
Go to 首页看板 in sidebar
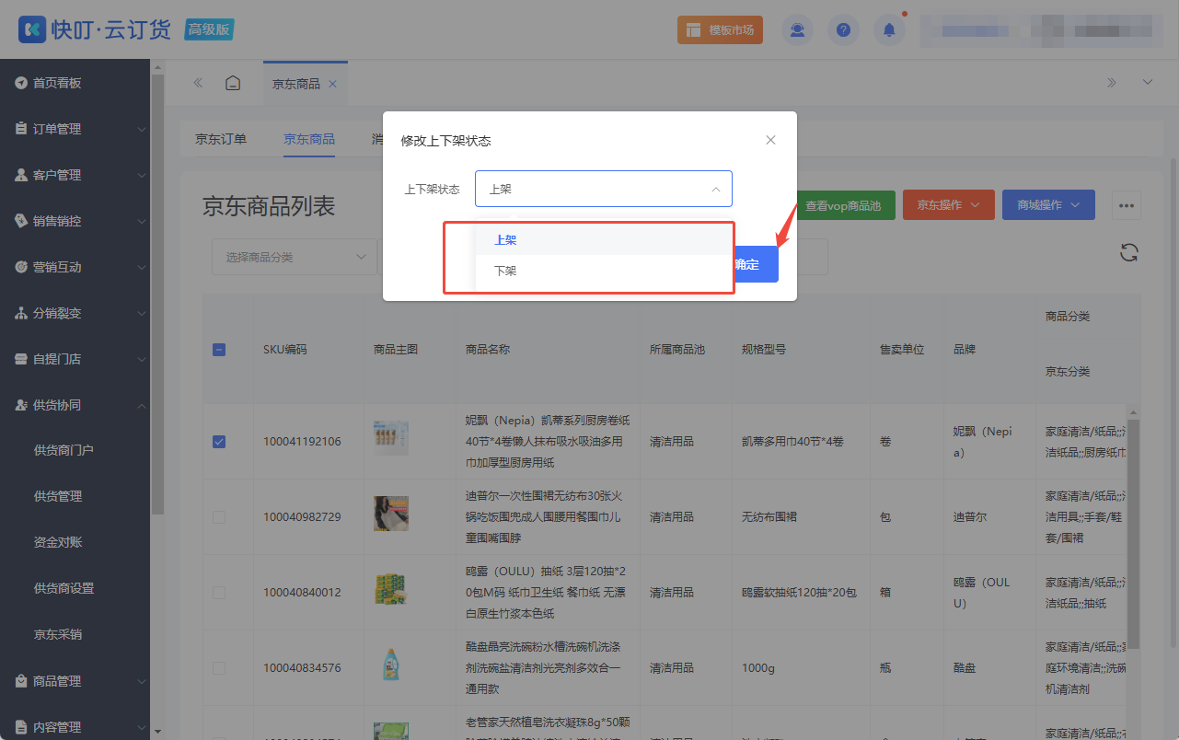75,83
